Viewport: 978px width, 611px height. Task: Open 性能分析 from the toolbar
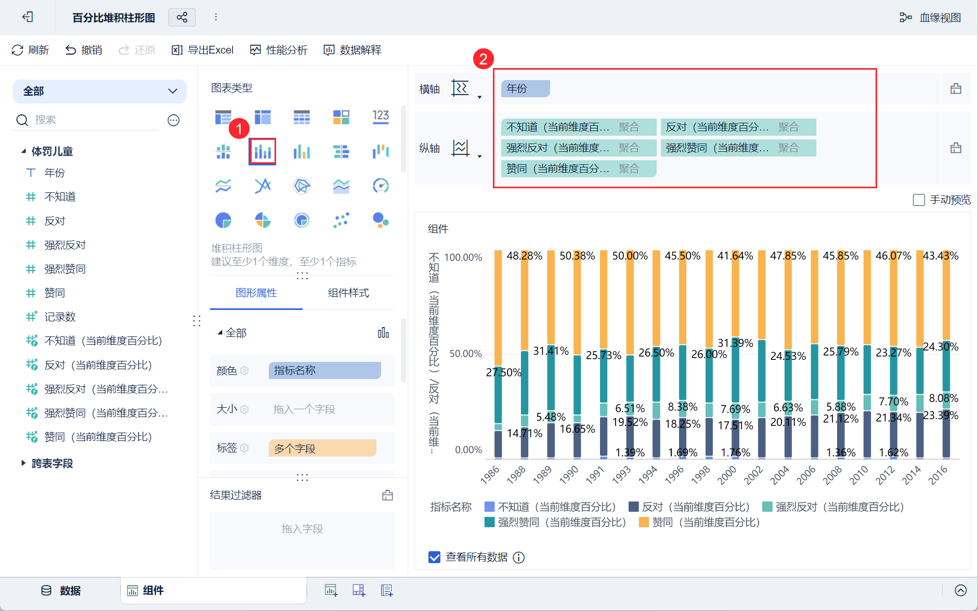point(279,50)
